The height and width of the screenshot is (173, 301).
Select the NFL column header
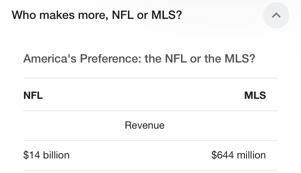33,96
